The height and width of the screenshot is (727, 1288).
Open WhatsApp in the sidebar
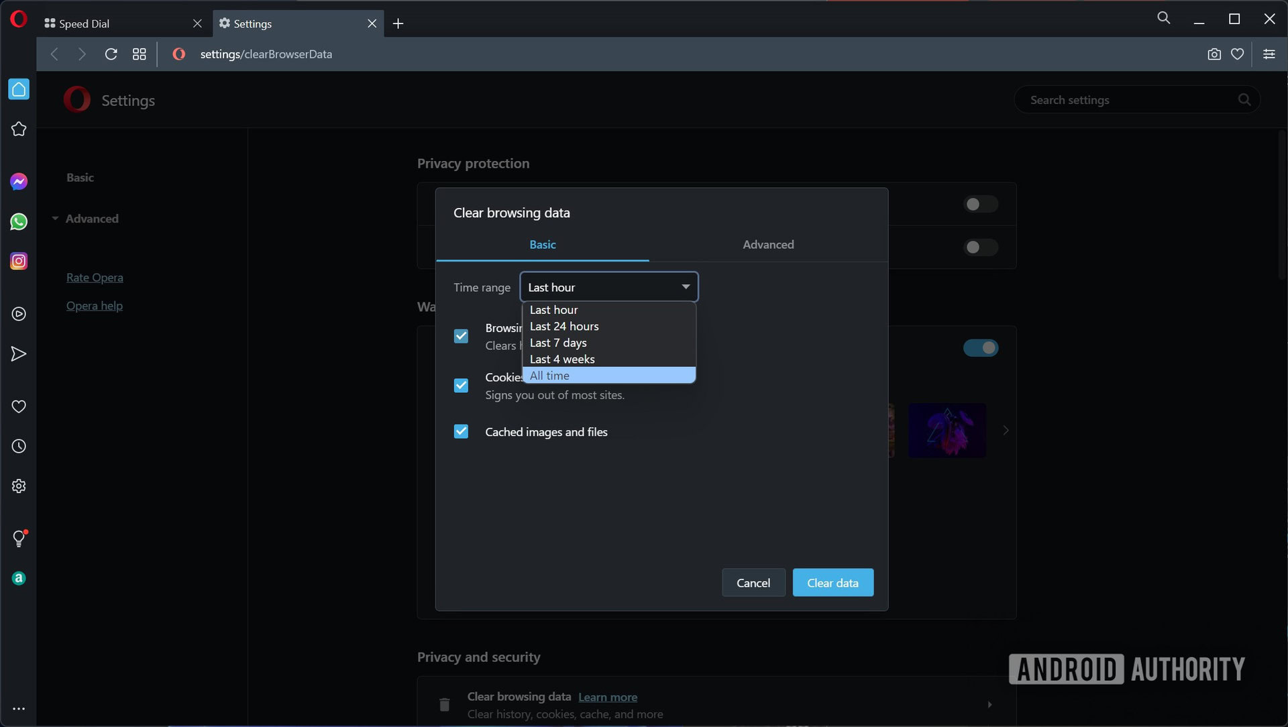pos(19,221)
